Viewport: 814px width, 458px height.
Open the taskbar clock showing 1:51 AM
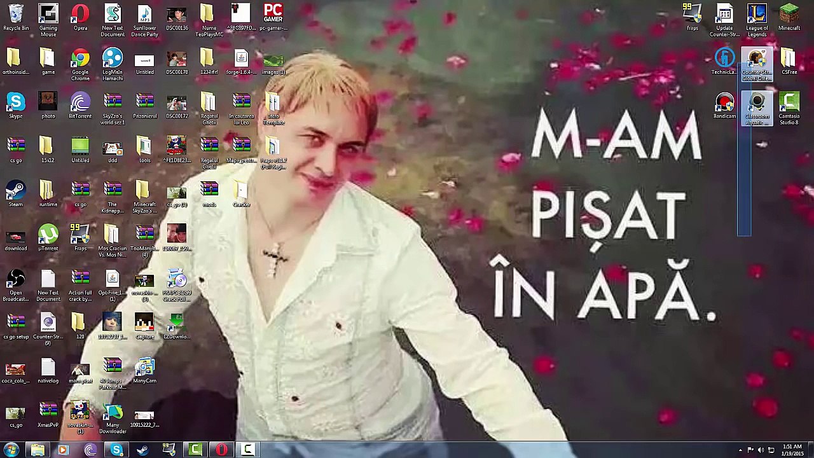coord(792,450)
